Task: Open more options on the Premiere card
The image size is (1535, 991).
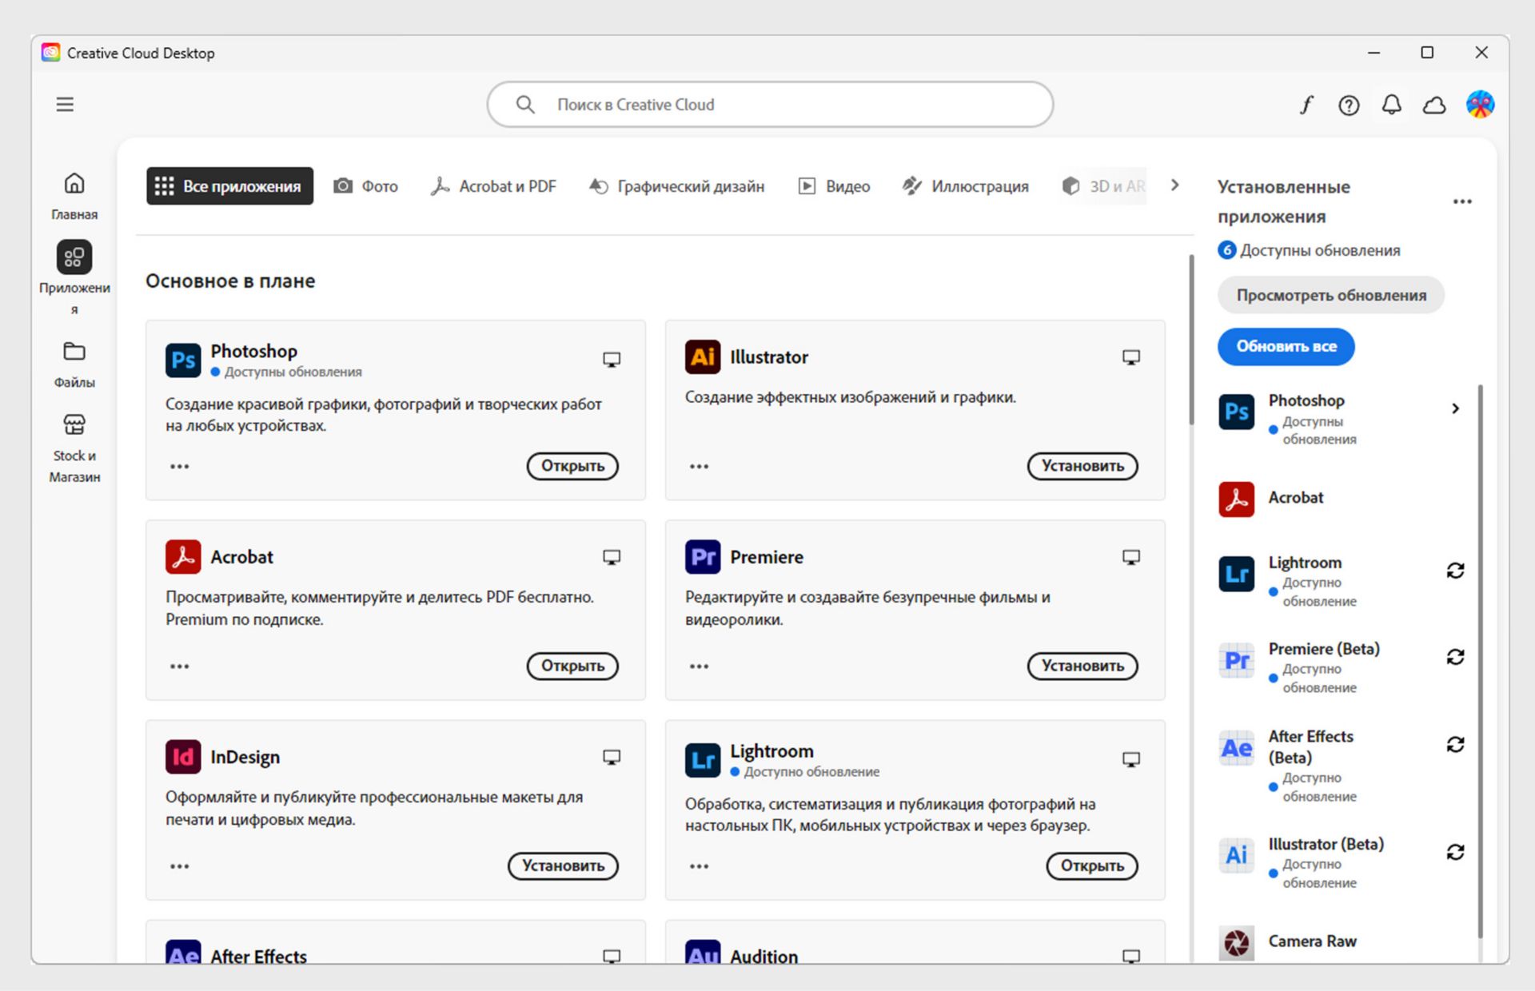Action: point(699,666)
